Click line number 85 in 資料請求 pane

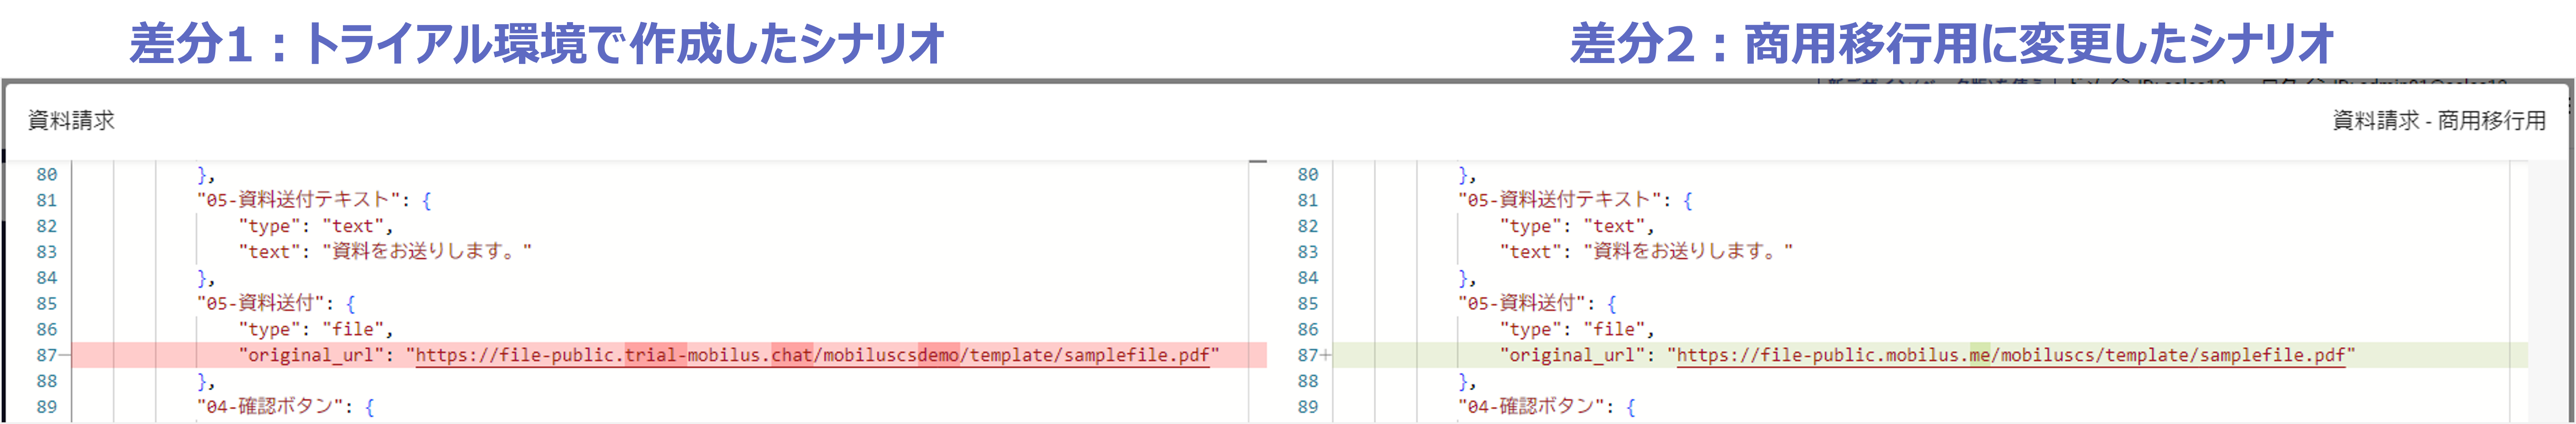point(47,303)
